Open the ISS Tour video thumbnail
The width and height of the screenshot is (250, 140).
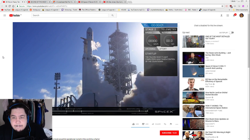193,42
